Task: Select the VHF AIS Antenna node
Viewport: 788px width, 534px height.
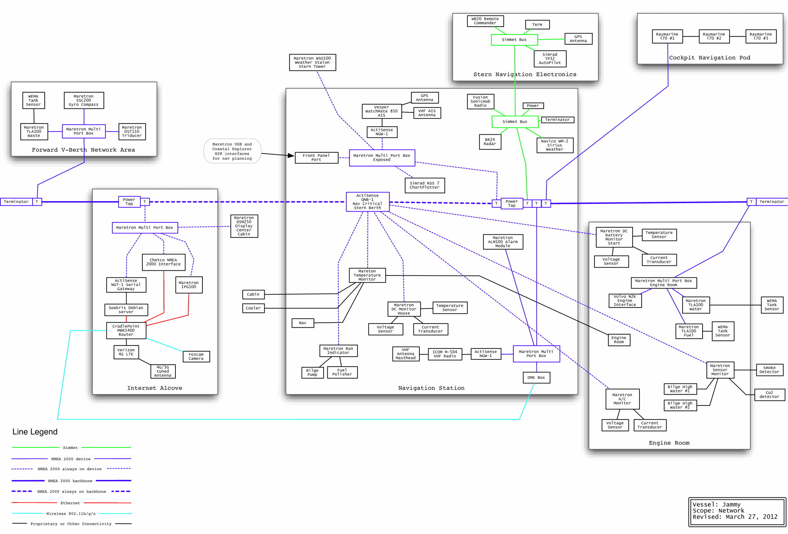Action: click(x=427, y=113)
